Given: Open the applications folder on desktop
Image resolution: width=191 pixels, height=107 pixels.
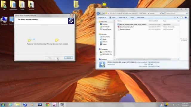Looking at the screenshot, I should point(13,5).
